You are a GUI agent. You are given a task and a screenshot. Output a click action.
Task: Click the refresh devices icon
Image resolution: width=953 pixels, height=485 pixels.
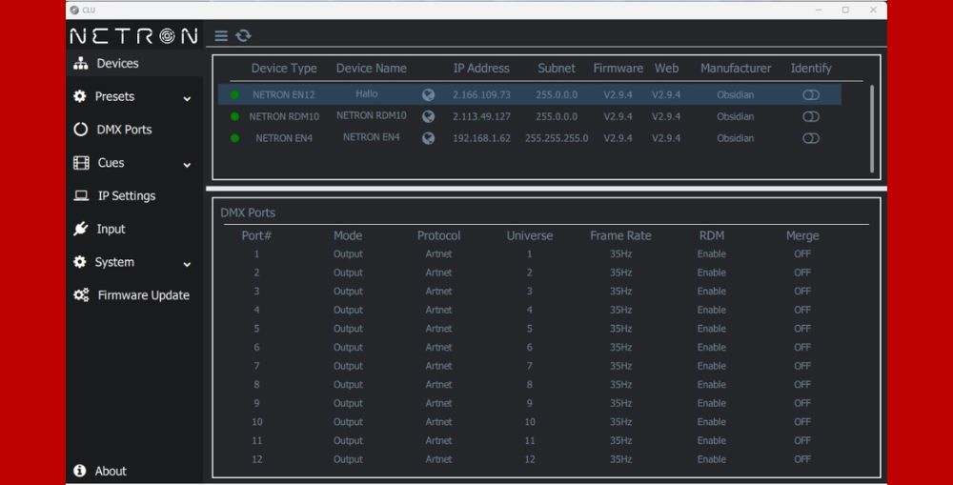click(x=243, y=36)
